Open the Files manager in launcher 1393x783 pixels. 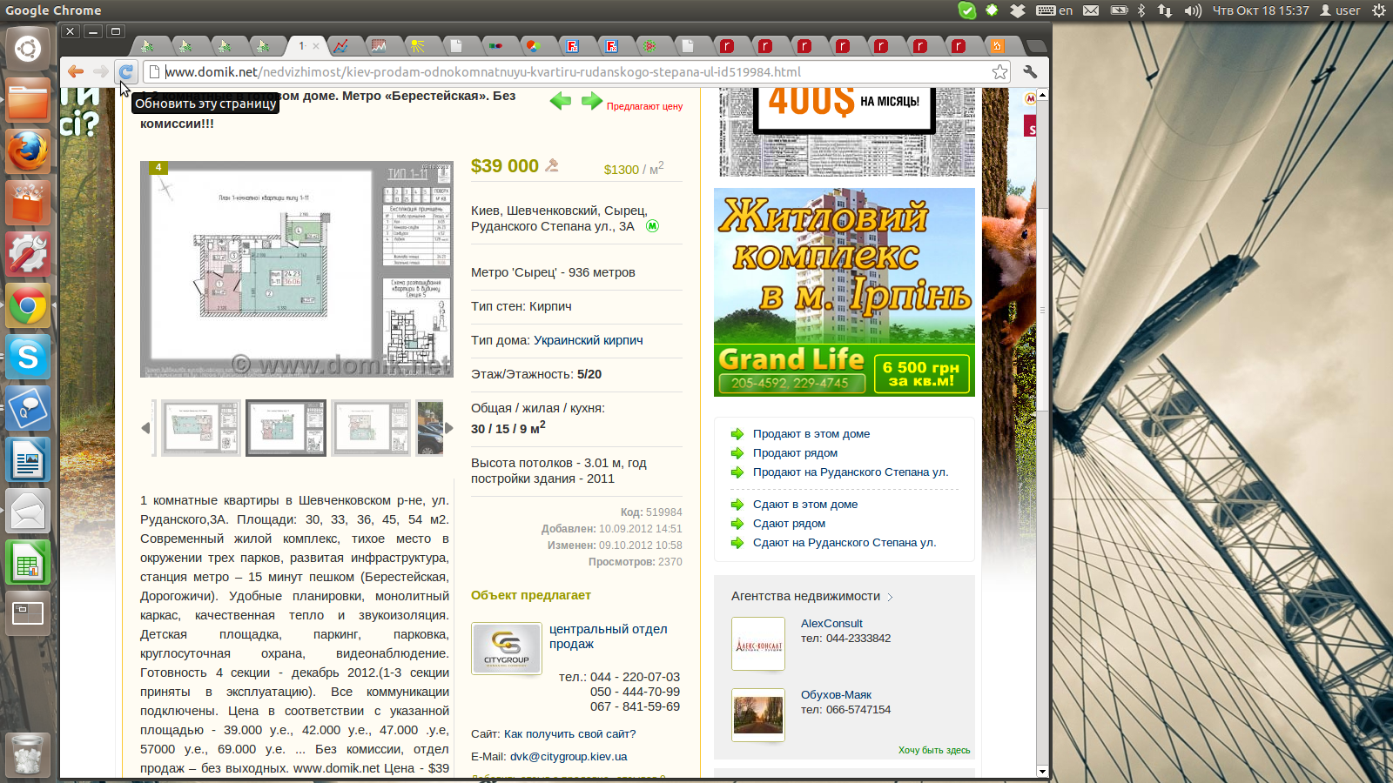(x=28, y=99)
